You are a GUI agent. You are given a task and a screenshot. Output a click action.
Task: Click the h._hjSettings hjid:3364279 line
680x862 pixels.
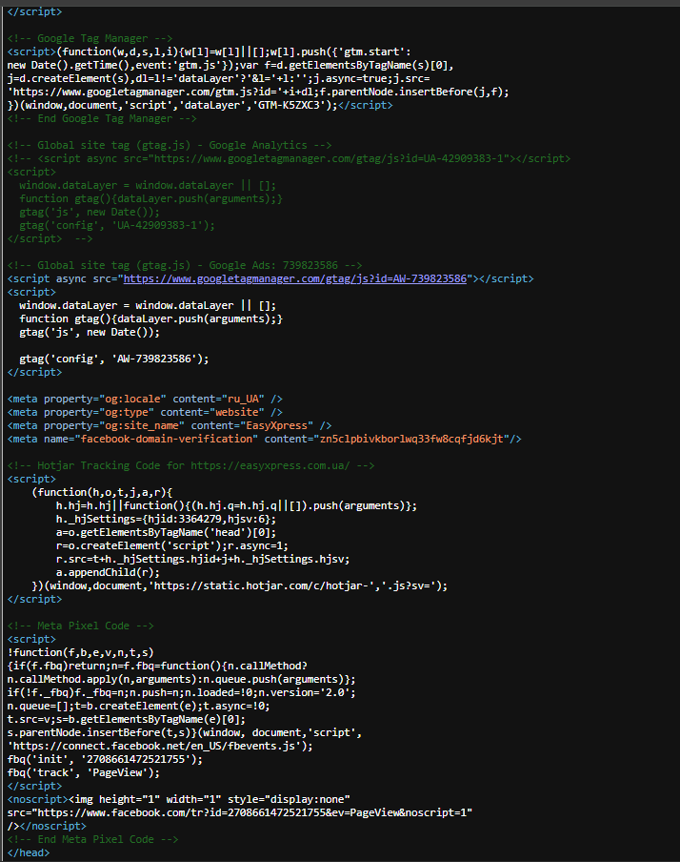(166, 519)
